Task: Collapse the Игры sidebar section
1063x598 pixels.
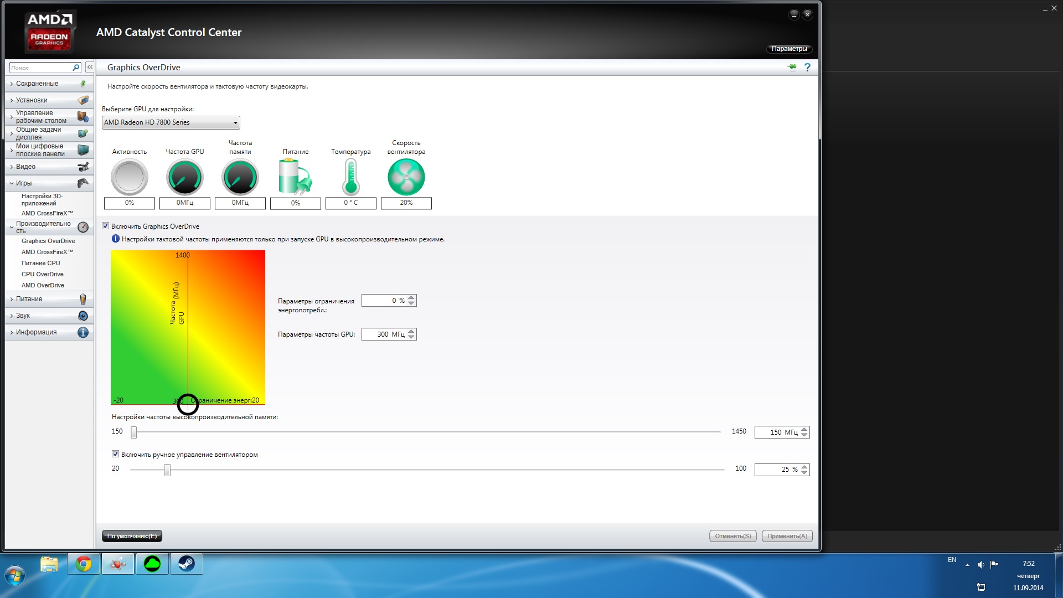Action: (x=49, y=183)
